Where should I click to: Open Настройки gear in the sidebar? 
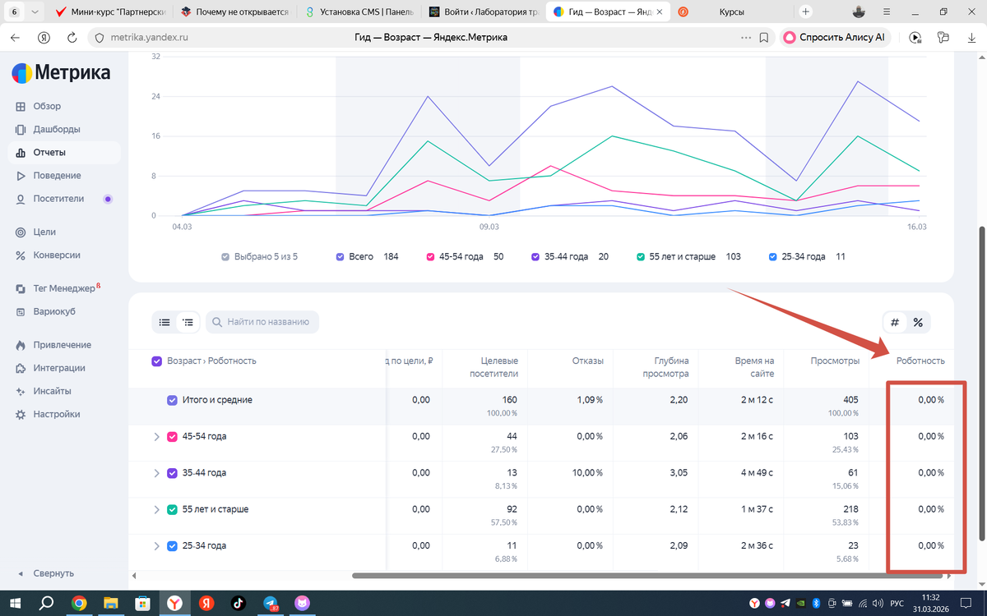pos(21,415)
